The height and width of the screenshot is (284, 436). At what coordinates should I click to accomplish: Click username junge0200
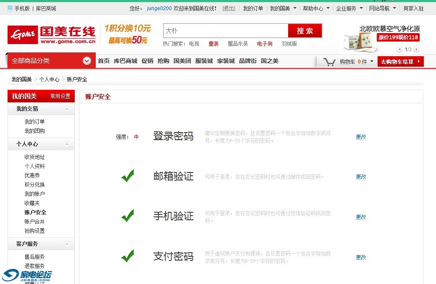159,9
